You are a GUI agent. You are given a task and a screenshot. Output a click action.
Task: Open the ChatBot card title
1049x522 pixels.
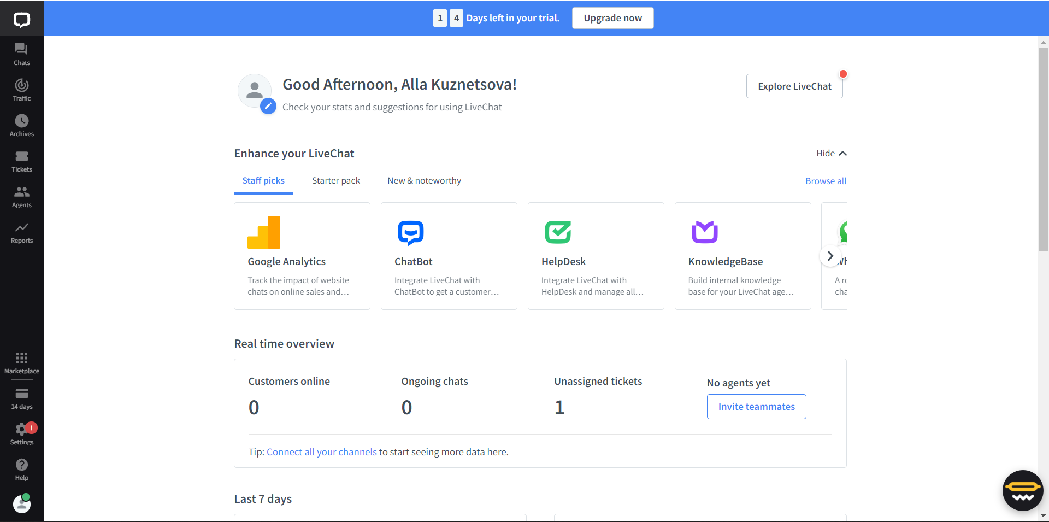click(x=414, y=262)
